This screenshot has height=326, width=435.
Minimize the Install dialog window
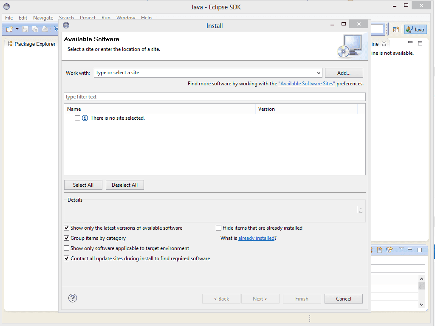coord(332,25)
